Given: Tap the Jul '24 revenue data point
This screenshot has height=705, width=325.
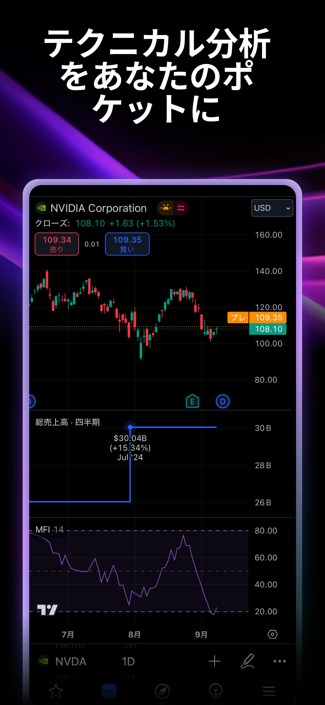Looking at the screenshot, I should click(x=130, y=427).
